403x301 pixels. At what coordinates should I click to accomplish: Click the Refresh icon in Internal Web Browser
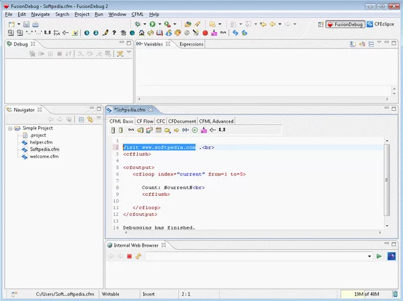point(138,256)
